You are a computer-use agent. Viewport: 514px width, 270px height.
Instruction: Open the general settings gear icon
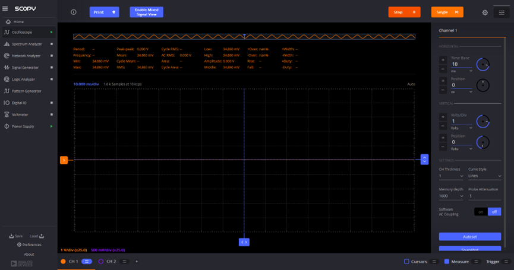485,12
